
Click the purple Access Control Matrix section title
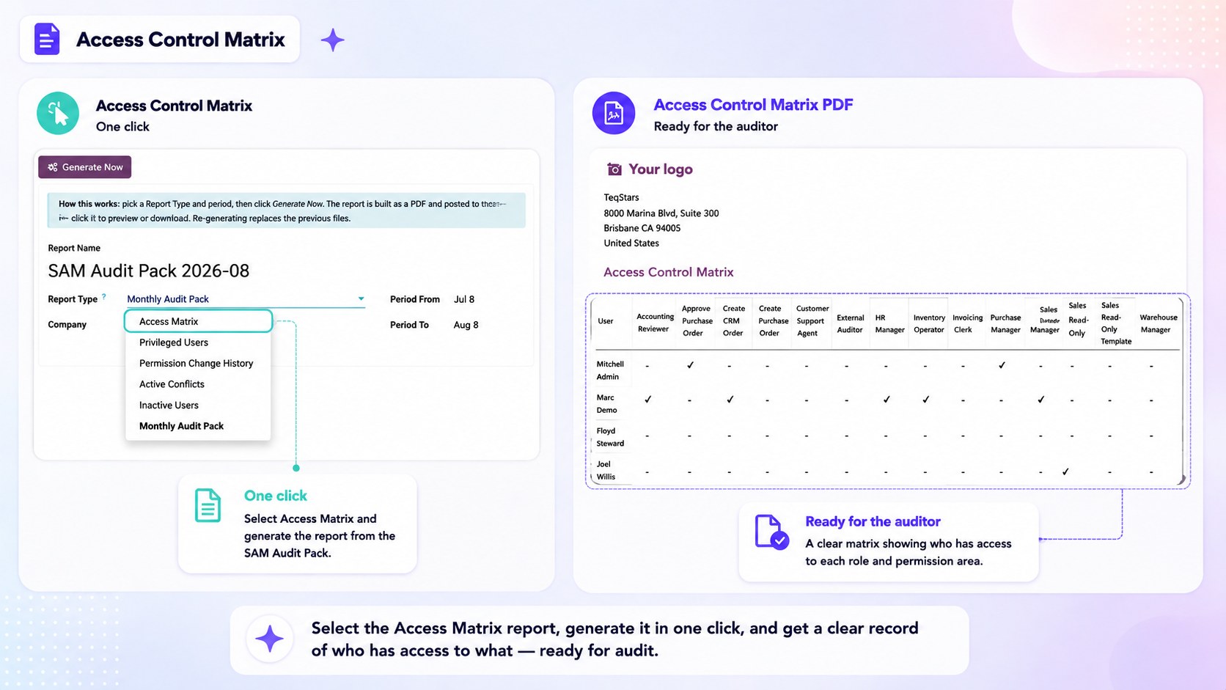(668, 272)
